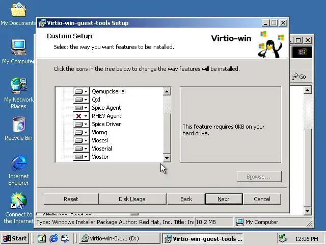Click the Windows flag throbber in Explorer

[302, 52]
